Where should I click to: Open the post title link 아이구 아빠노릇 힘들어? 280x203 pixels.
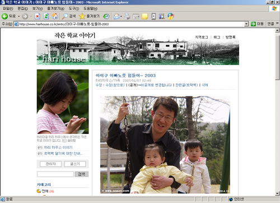pyautogui.click(x=125, y=75)
